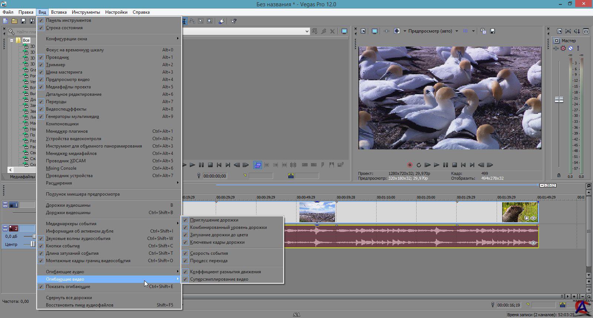Click the master volume fader handle
Viewport: 593px width, 318px height.
[559, 99]
